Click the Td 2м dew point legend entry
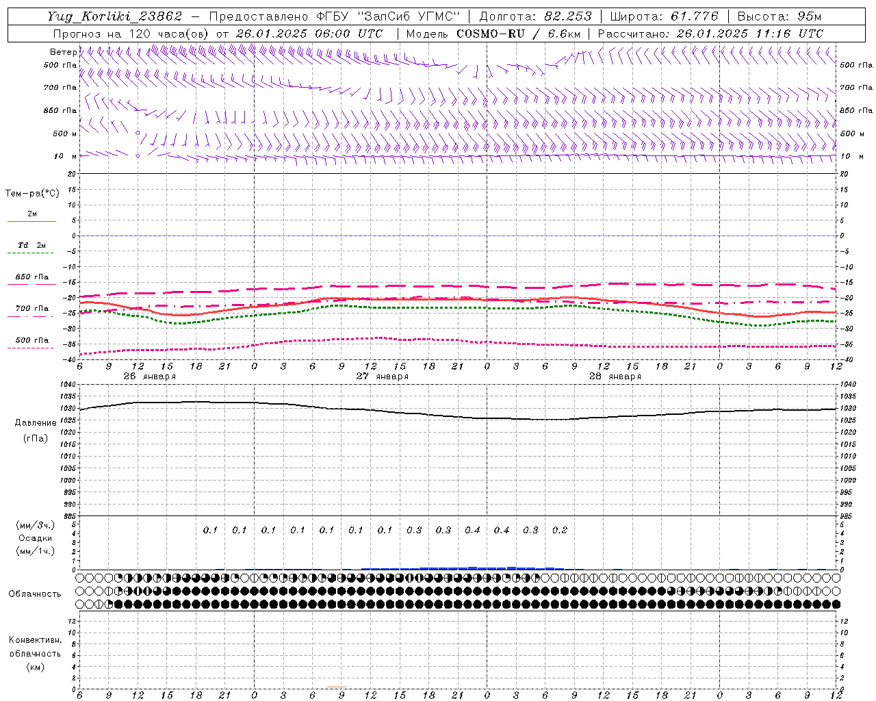Viewport: 876px width, 701px height. pos(32,245)
